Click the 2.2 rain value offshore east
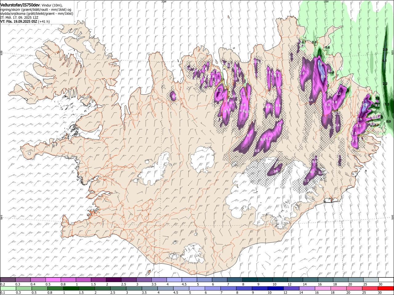Screen dimensions: 394x295 tap(385, 84)
